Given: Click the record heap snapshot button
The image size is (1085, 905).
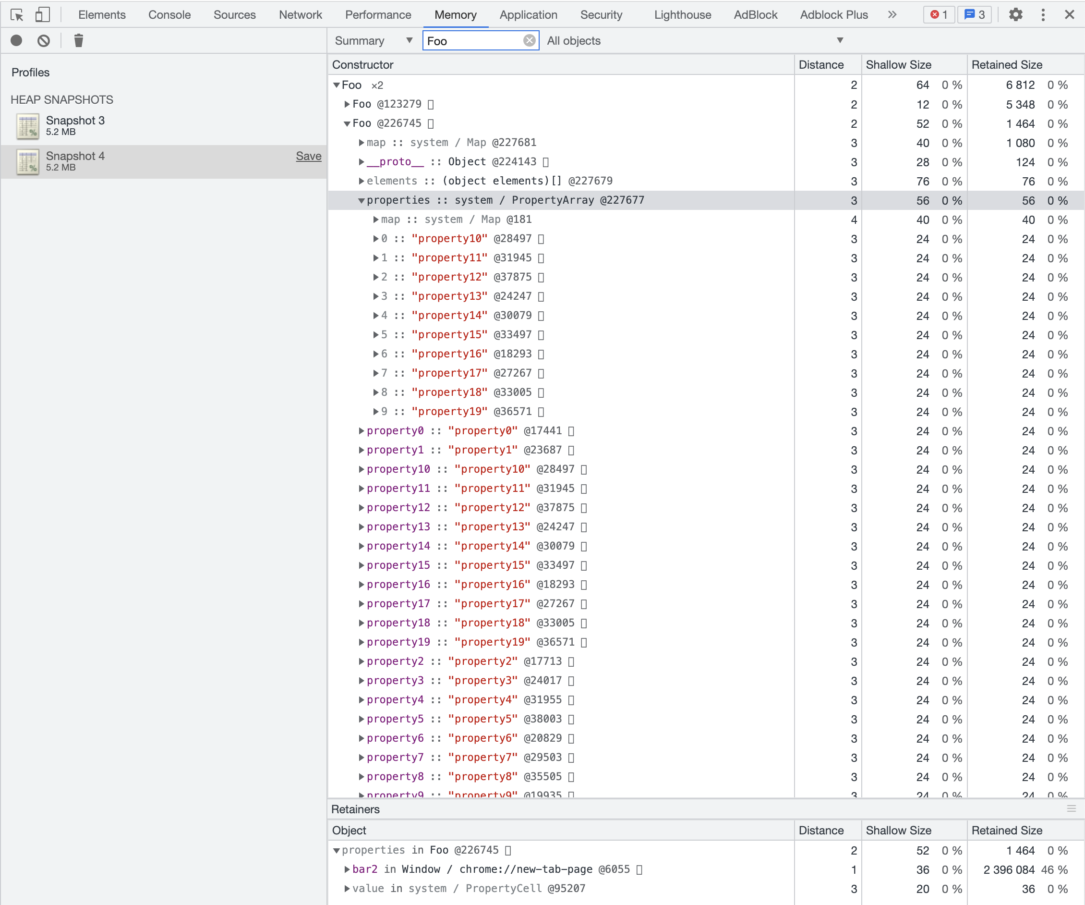Looking at the screenshot, I should pos(16,40).
